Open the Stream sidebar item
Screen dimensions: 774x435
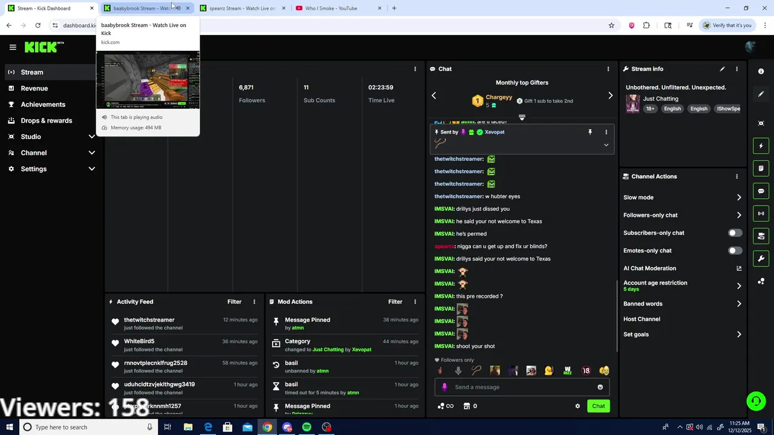(x=51, y=72)
